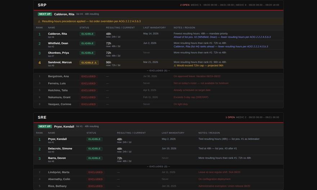Click the SRP section title
Image resolution: width=317 pixels, height=190 pixels.
click(42, 5)
